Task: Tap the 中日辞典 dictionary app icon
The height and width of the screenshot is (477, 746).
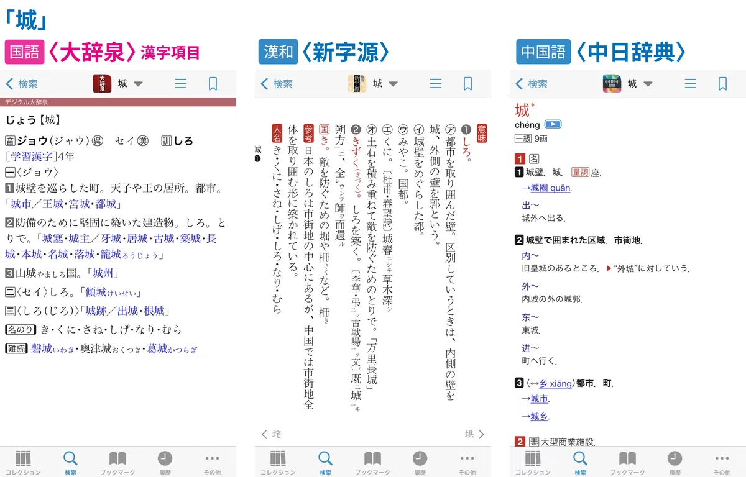Action: point(612,83)
